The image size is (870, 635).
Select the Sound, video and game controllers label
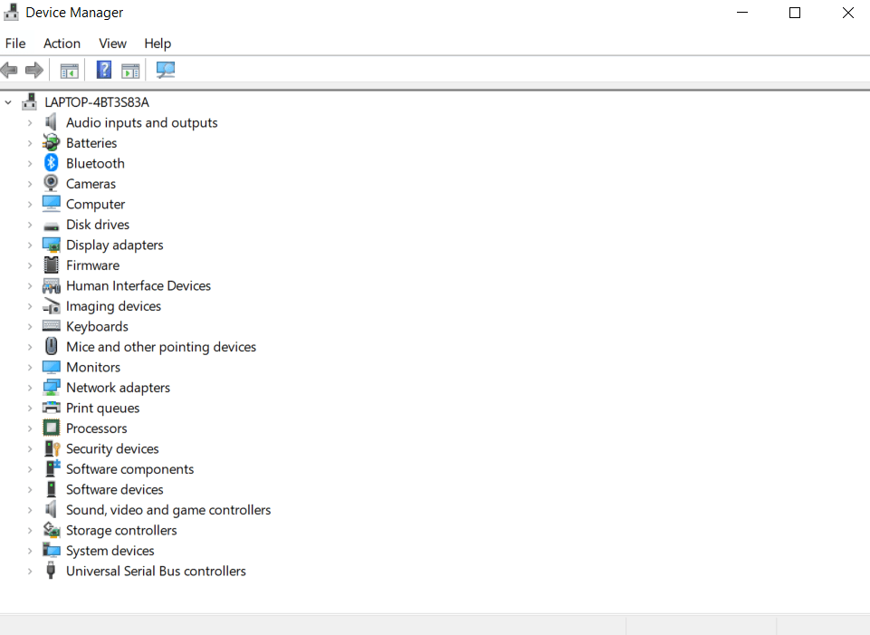coord(168,510)
